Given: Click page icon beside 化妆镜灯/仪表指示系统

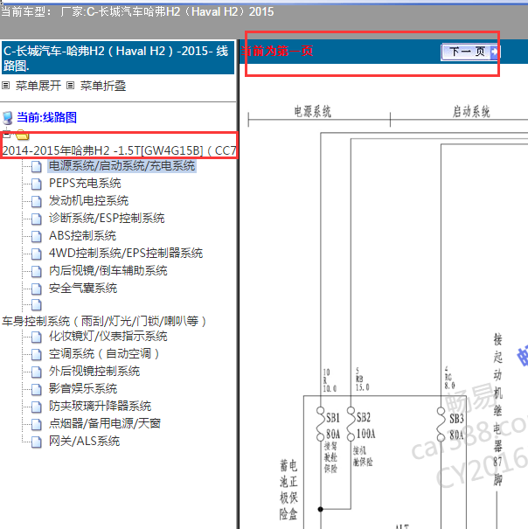Looking at the screenshot, I should coord(37,337).
